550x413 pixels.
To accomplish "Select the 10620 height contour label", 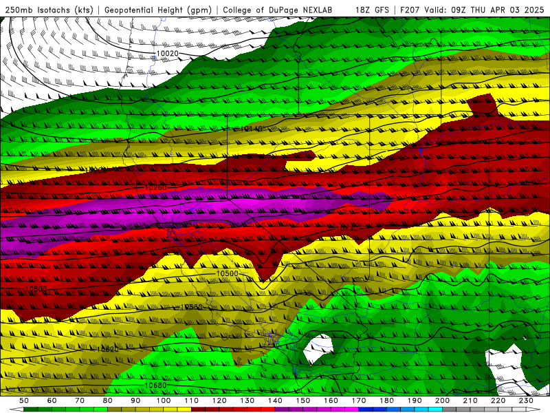I will tap(108, 349).
